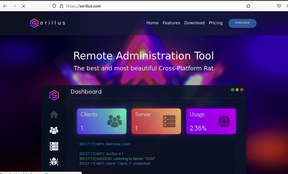Screen dimensions: 288x174
Task: Click the people icon on Clients card
Action: (115, 121)
